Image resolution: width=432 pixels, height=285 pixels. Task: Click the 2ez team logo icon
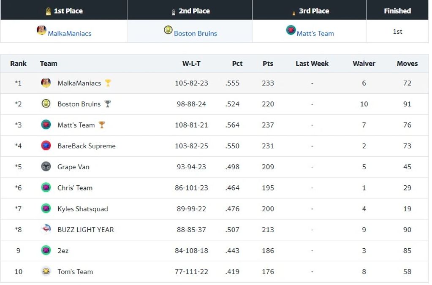(46, 250)
